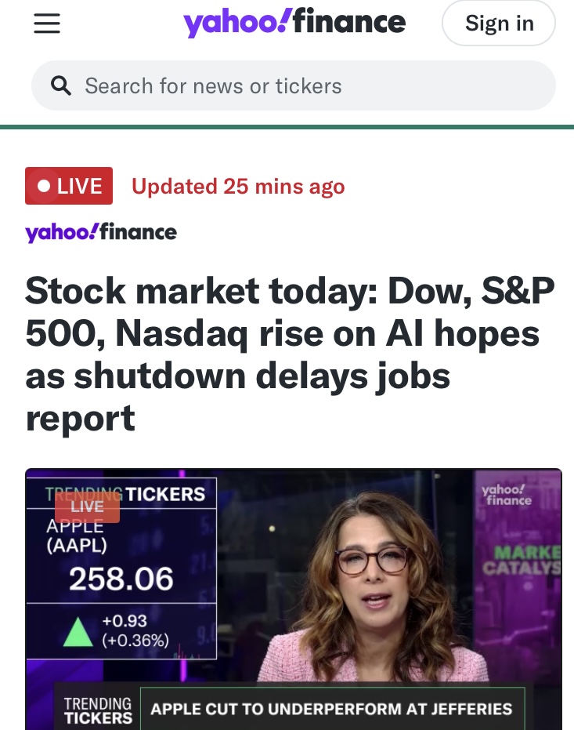This screenshot has width=574, height=730.
Task: Click the AAPL price 258.06
Action: (x=121, y=579)
